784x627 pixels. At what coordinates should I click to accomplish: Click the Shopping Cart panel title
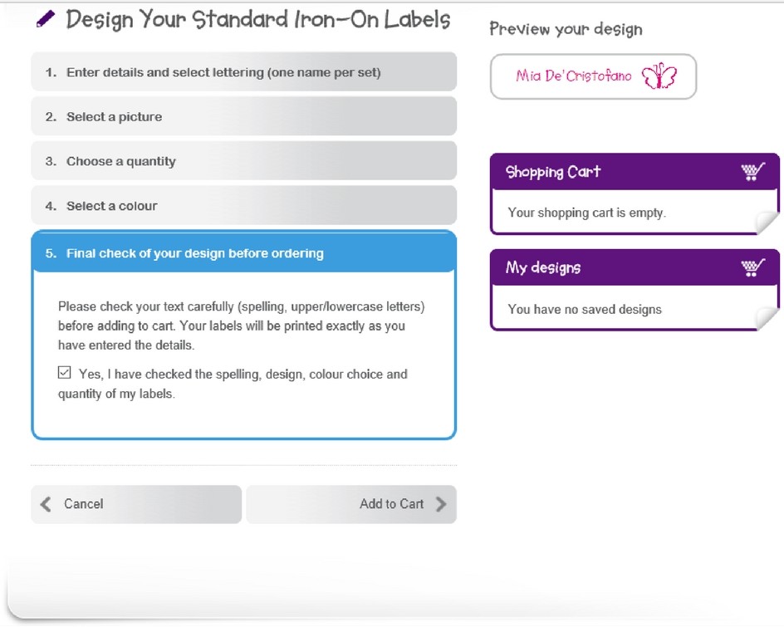[x=553, y=172]
